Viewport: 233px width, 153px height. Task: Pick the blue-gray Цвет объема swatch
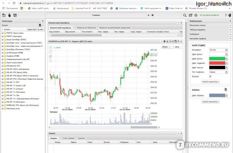tap(217, 95)
